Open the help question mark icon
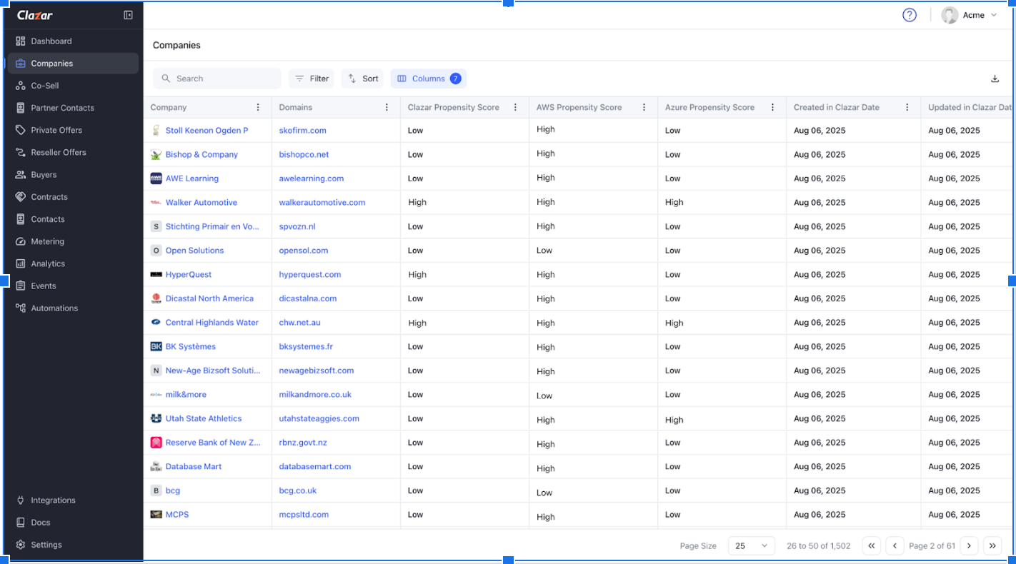The width and height of the screenshot is (1016, 564). click(910, 15)
